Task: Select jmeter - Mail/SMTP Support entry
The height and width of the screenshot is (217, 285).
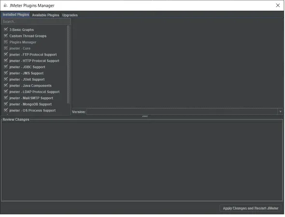Action: click(x=31, y=98)
